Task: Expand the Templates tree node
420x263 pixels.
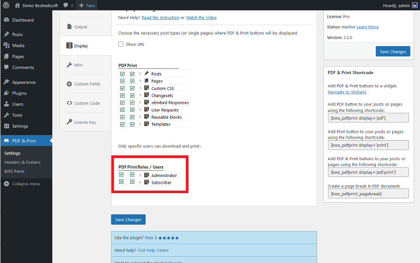Action: [x=140, y=124]
